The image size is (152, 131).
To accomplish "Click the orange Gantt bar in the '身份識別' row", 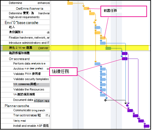I will (x=97, y=33).
